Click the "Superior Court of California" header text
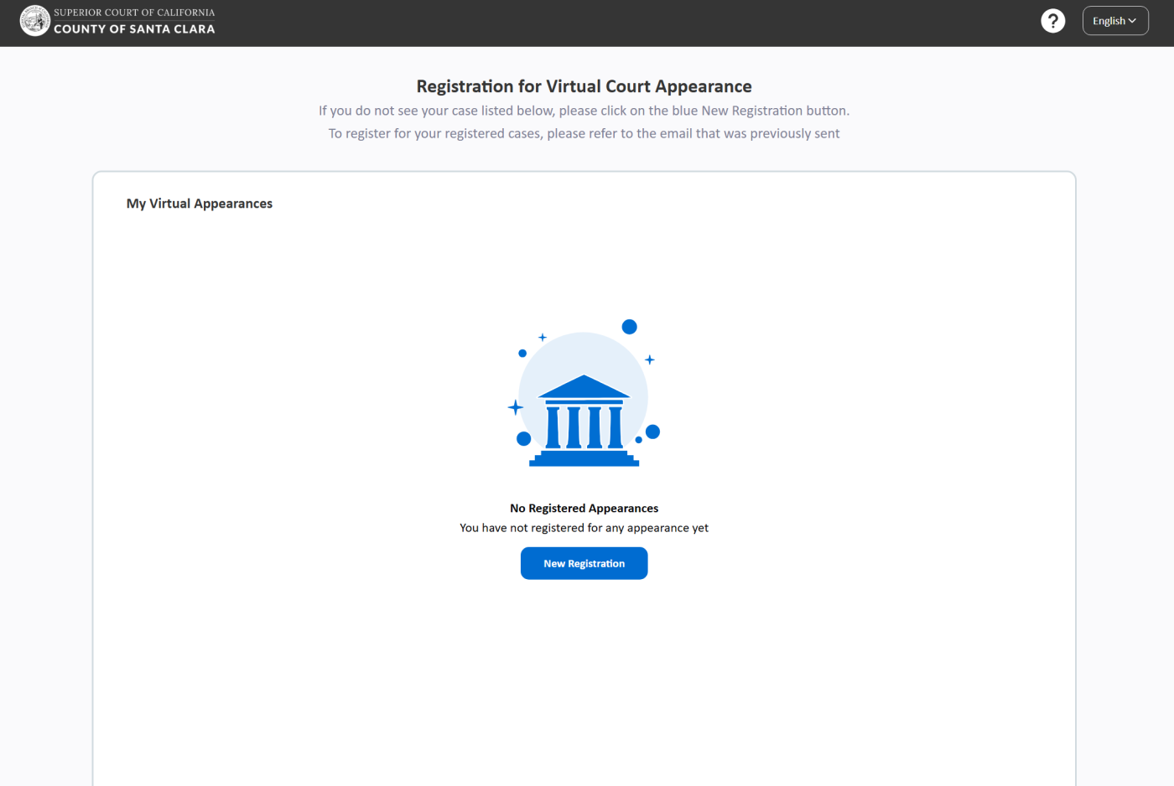This screenshot has width=1174, height=786. (134, 13)
